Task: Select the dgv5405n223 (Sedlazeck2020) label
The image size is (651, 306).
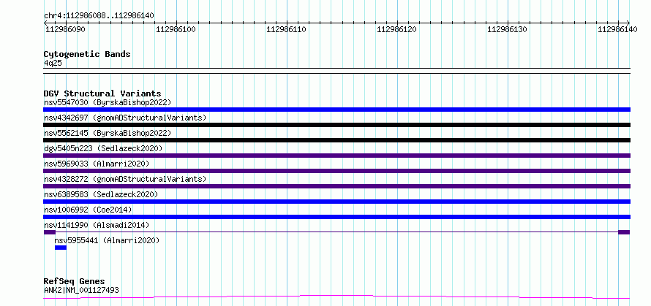Action: (103, 148)
